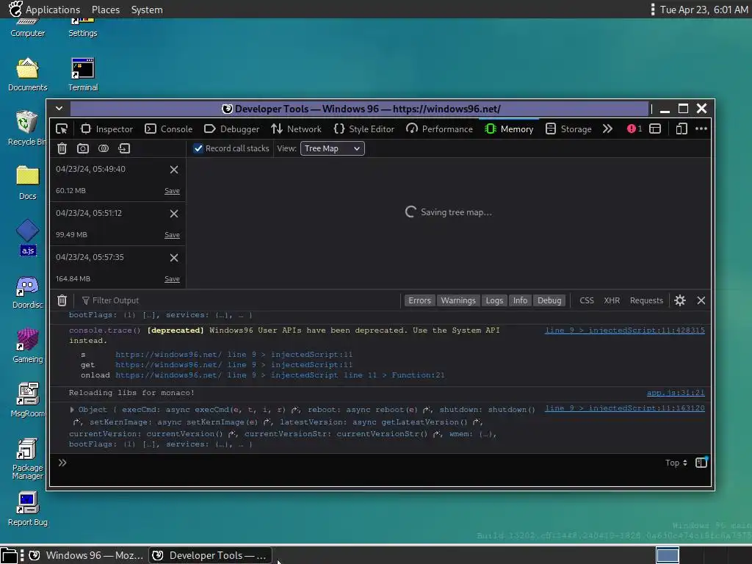752x564 pixels.
Task: Switch to Windows 96 Mozilla taskbar item
Action: click(87, 555)
